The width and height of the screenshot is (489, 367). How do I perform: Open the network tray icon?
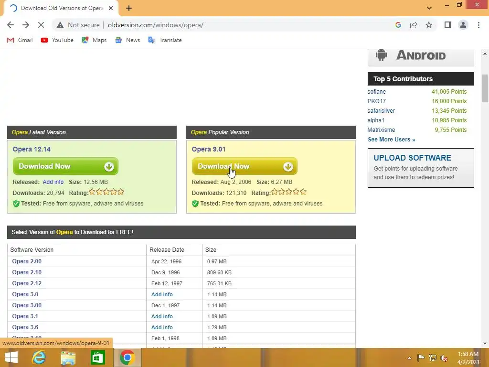(x=432, y=358)
